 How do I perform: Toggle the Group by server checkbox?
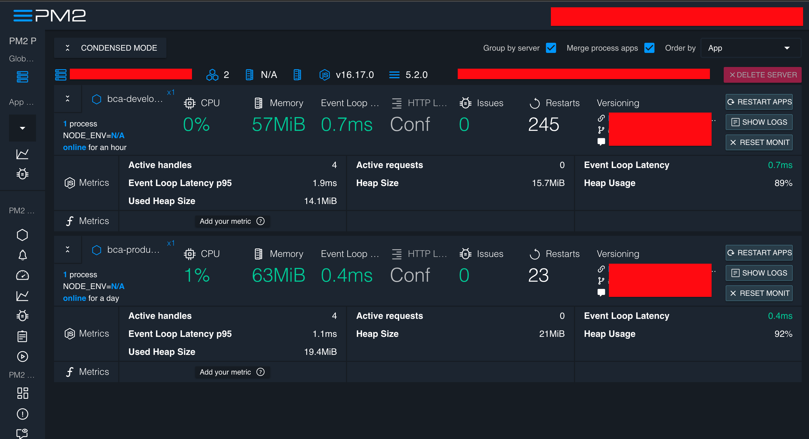coord(551,48)
